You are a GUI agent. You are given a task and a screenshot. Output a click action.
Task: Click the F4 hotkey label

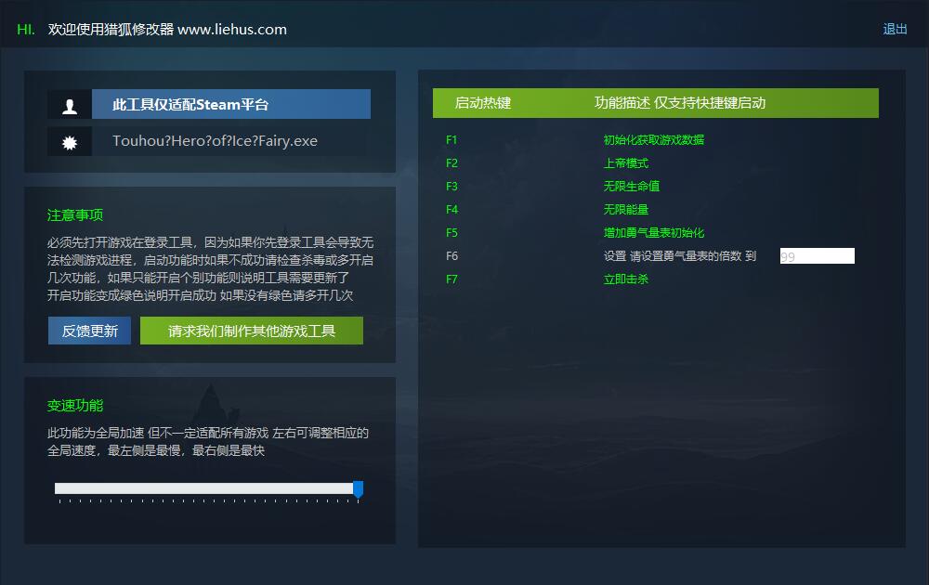(x=451, y=209)
